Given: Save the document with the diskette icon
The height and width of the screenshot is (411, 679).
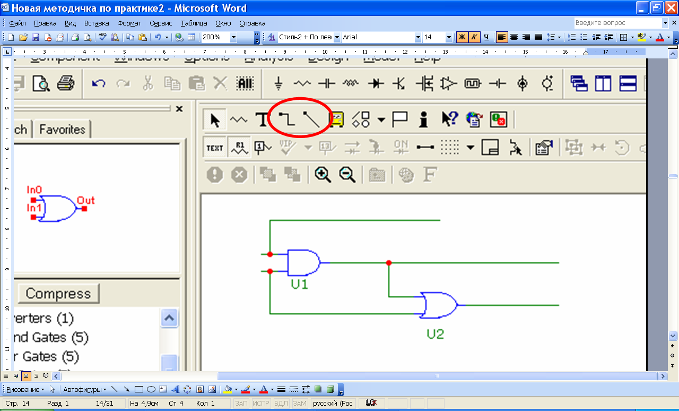Looking at the screenshot, I should pyautogui.click(x=36, y=37).
